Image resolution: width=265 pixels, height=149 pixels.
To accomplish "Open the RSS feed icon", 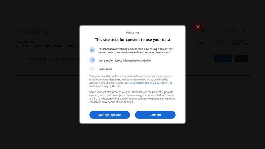I will (x=238, y=30).
